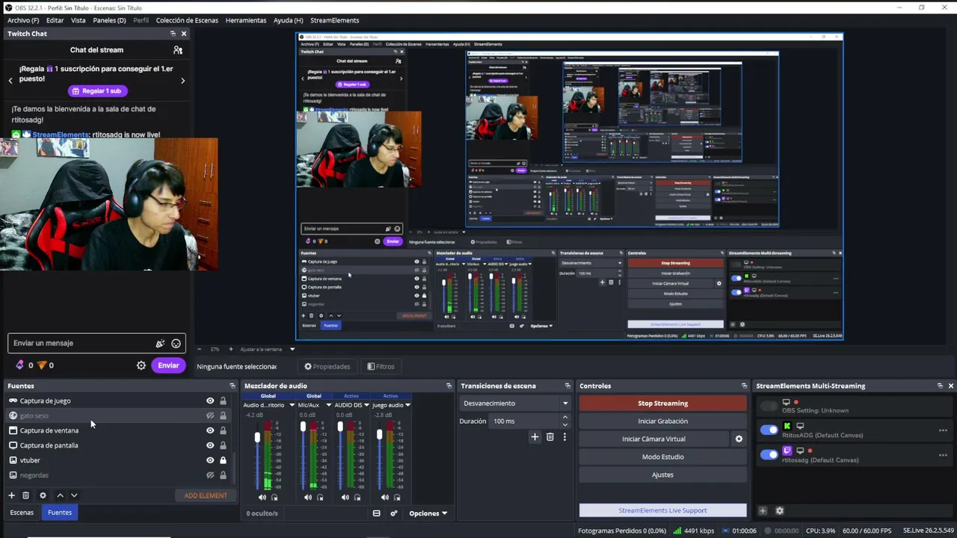This screenshot has width=957, height=538.
Task: Open transition properties three-dot menu
Action: pos(564,437)
